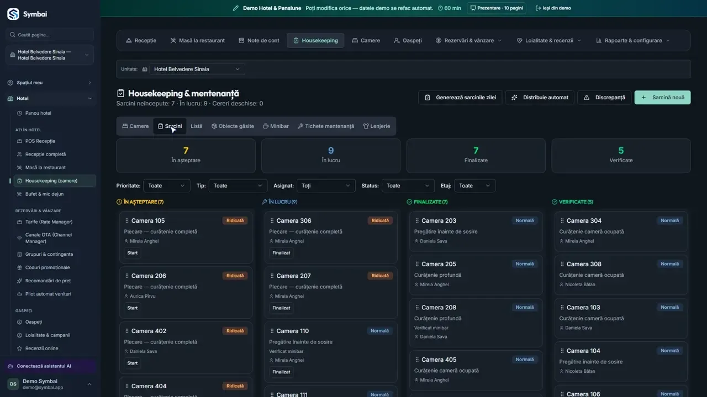Open the Prioritate filter dropdown

[x=167, y=186]
